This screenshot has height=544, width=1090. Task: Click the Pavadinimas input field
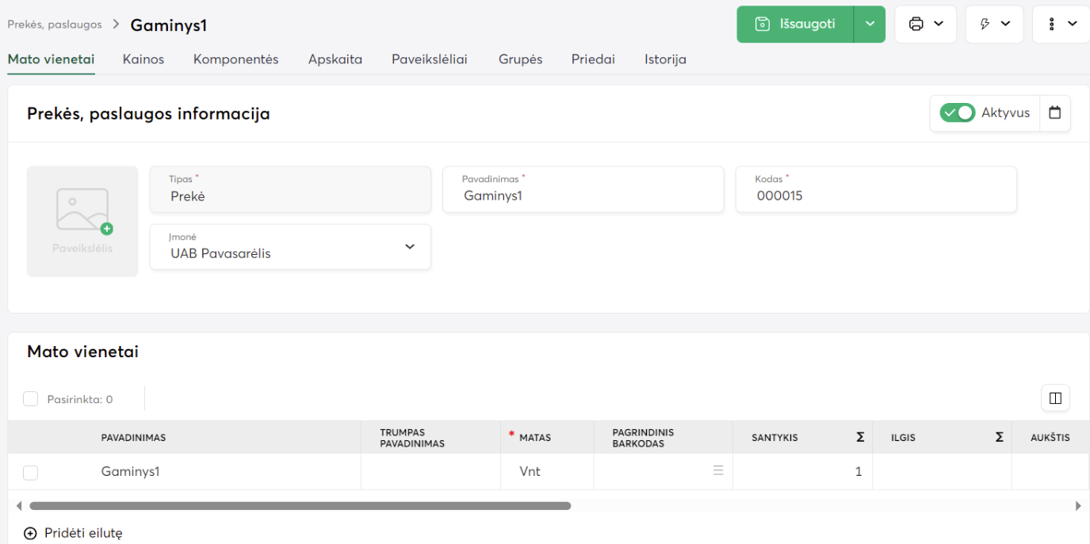click(583, 196)
